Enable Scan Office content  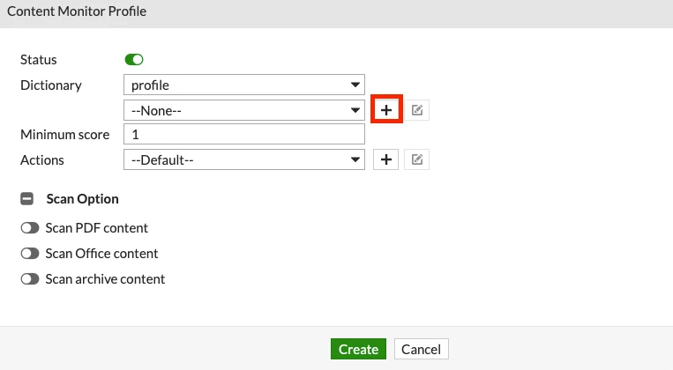(30, 254)
